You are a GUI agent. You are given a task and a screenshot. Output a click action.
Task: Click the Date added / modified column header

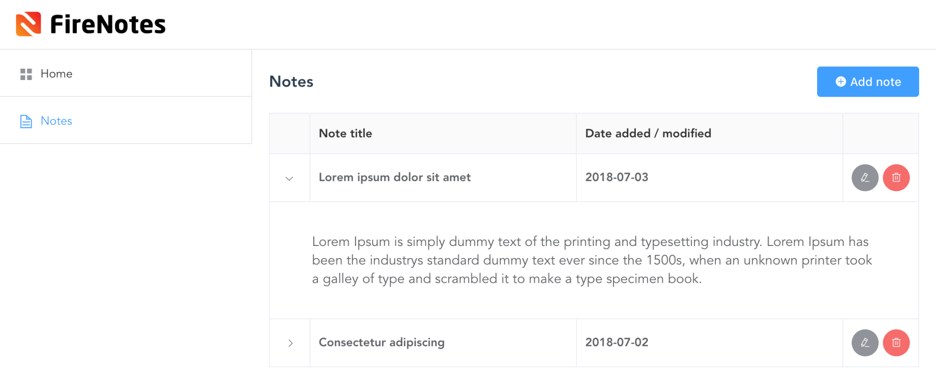pyautogui.click(x=648, y=133)
